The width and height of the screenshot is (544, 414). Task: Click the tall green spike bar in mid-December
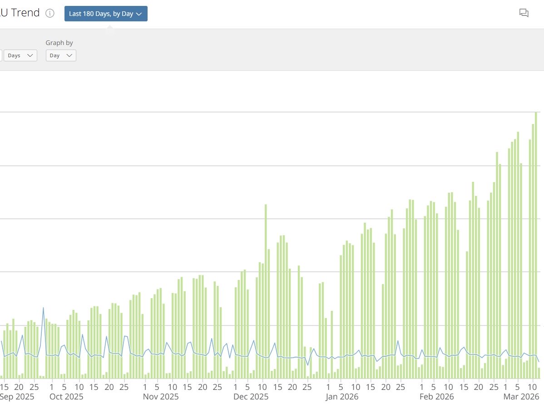[266, 291]
